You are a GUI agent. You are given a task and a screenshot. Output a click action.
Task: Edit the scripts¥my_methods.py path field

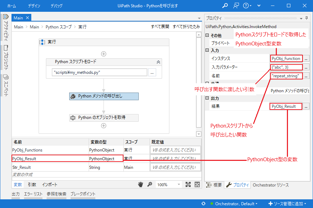(x=99, y=72)
